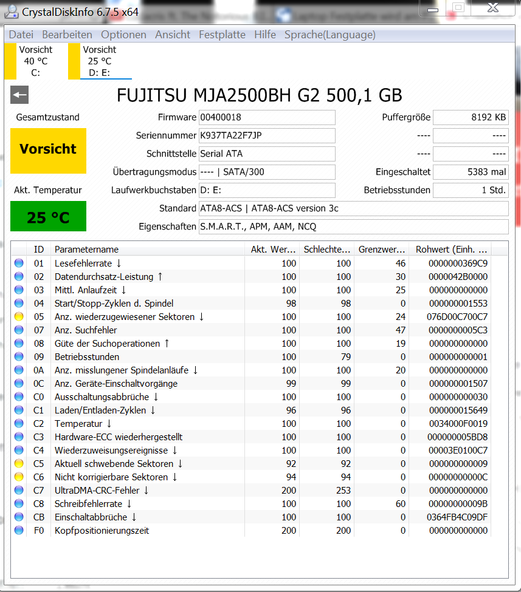Click yellow orb for Aktuell schwebende Sektoren
Viewport: 521px width, 592px height.
point(19,464)
